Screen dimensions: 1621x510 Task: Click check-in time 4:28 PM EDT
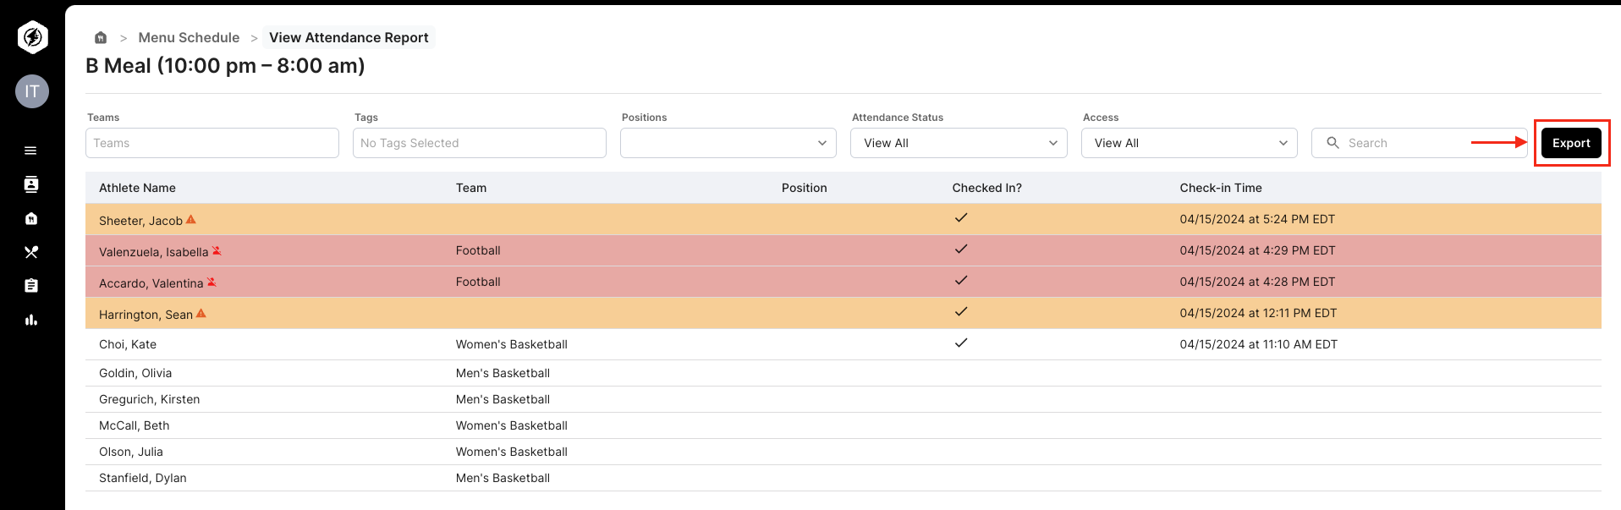pyautogui.click(x=1257, y=282)
